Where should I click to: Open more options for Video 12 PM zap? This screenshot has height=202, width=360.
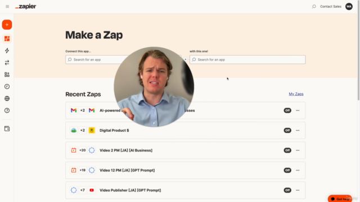298,170
